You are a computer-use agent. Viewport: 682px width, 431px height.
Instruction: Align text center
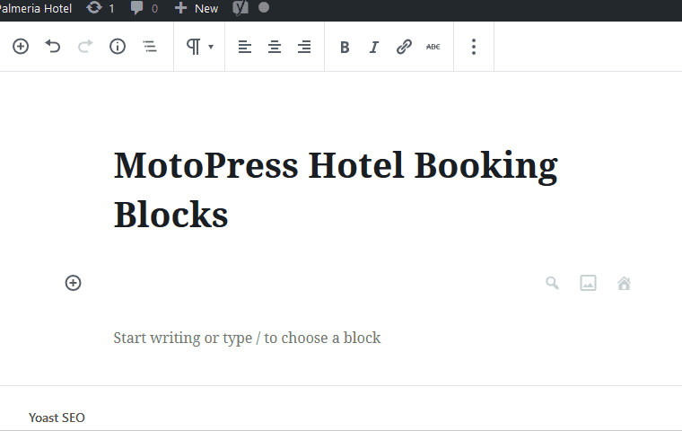pos(275,47)
